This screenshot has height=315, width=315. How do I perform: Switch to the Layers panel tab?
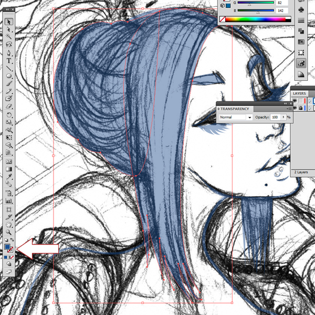299,93
